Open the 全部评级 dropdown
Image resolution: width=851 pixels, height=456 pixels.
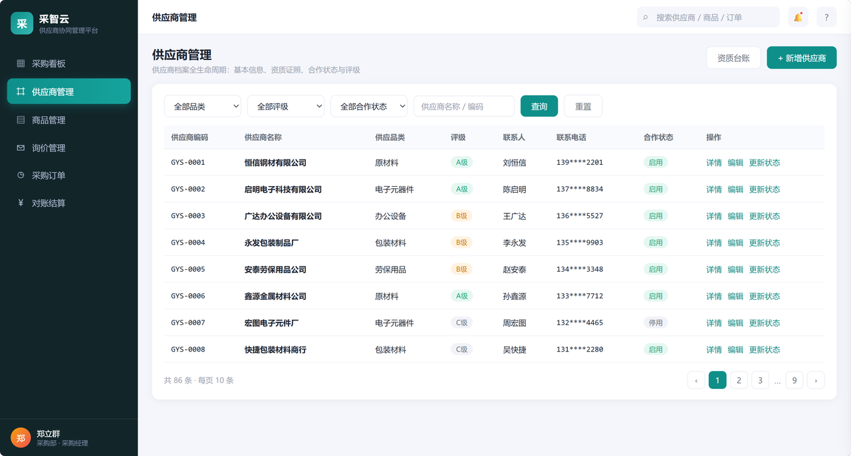(x=286, y=106)
